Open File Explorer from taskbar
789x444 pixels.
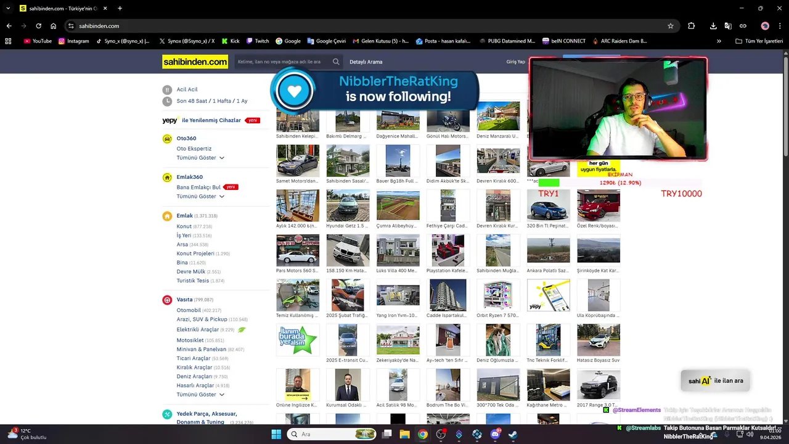[x=404, y=434]
